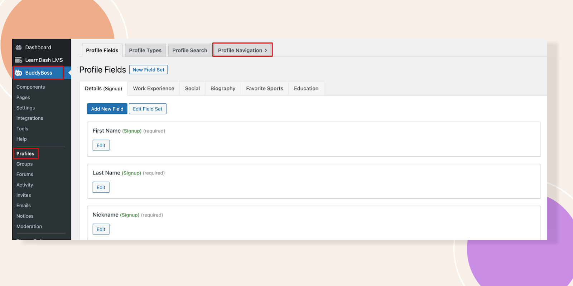Select Profiles in sidebar
Screen dimensions: 573x286
(25, 153)
